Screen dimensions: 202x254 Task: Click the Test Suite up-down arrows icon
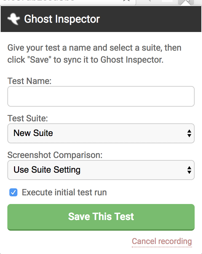coord(189,133)
